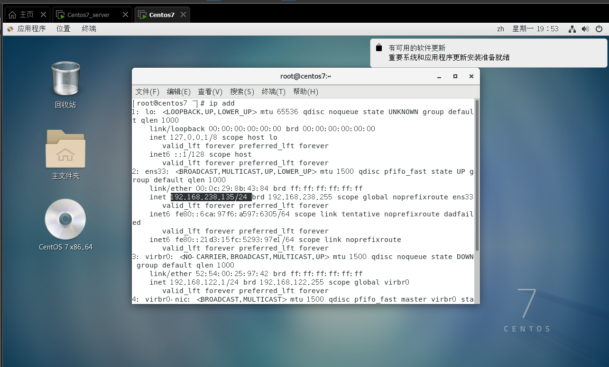Open the 编辑(E) menu in terminal
609x367 pixels.
(x=178, y=91)
